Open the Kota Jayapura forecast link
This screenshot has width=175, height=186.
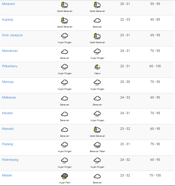pyautogui.click(x=12, y=35)
